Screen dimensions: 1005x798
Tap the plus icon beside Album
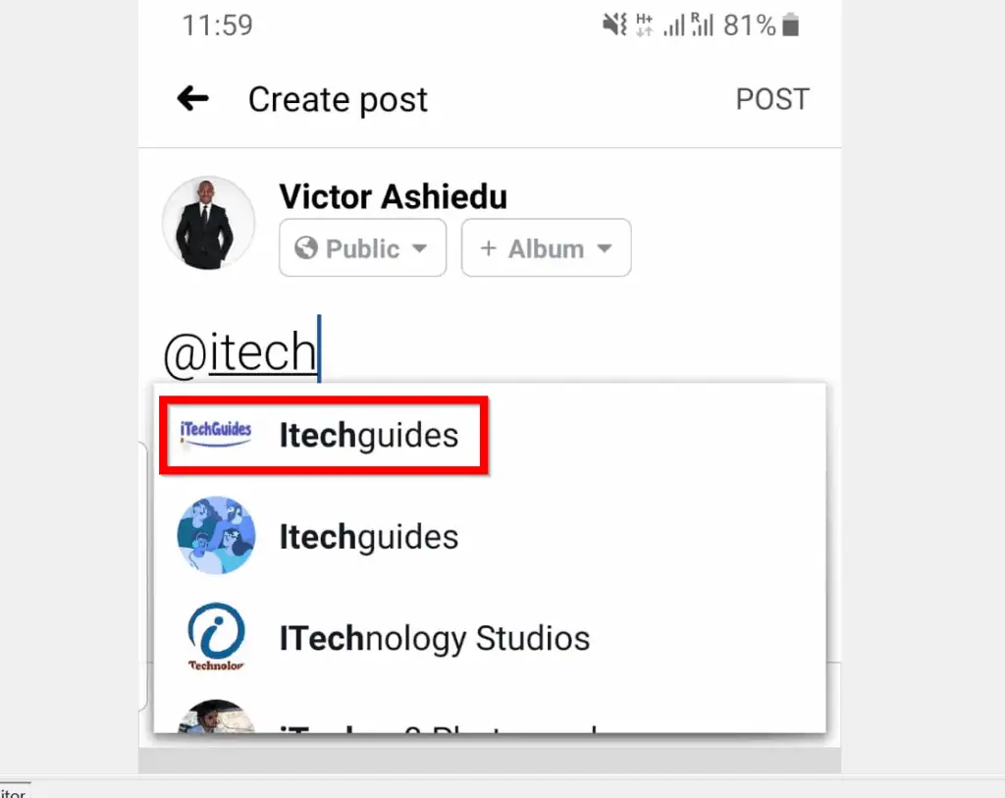[x=489, y=247]
